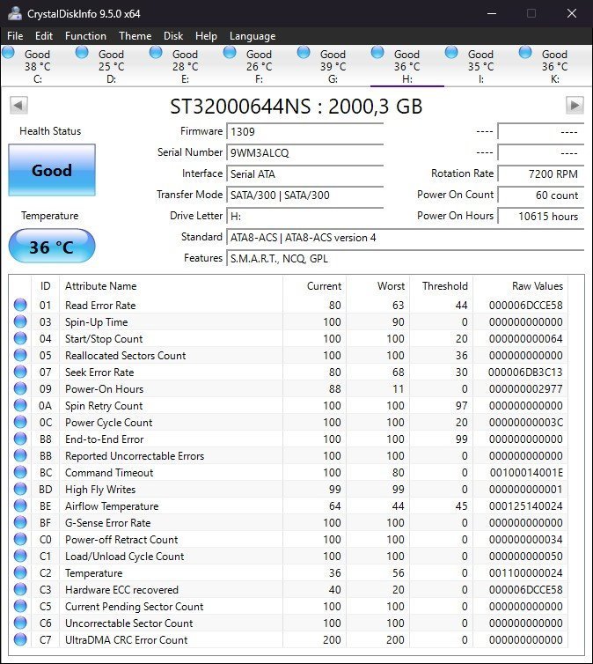Open the Theme menu
593x664 pixels.
coord(135,36)
